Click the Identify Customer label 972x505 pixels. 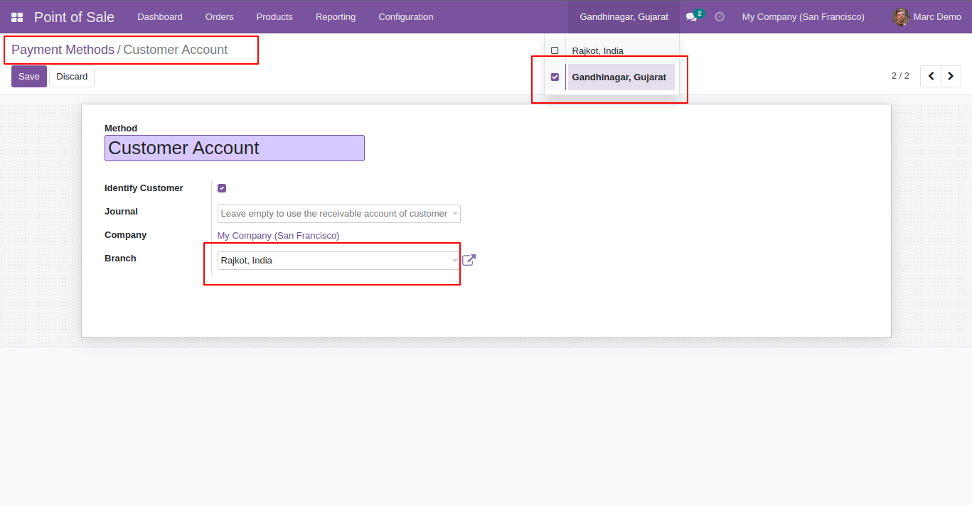(144, 188)
